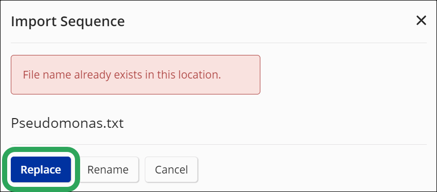Image resolution: width=437 pixels, height=192 pixels.
Task: Click the Pseudomonas.txt label
Action: 67,123
